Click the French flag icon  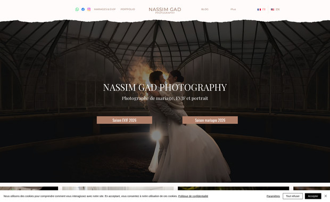coord(259,10)
